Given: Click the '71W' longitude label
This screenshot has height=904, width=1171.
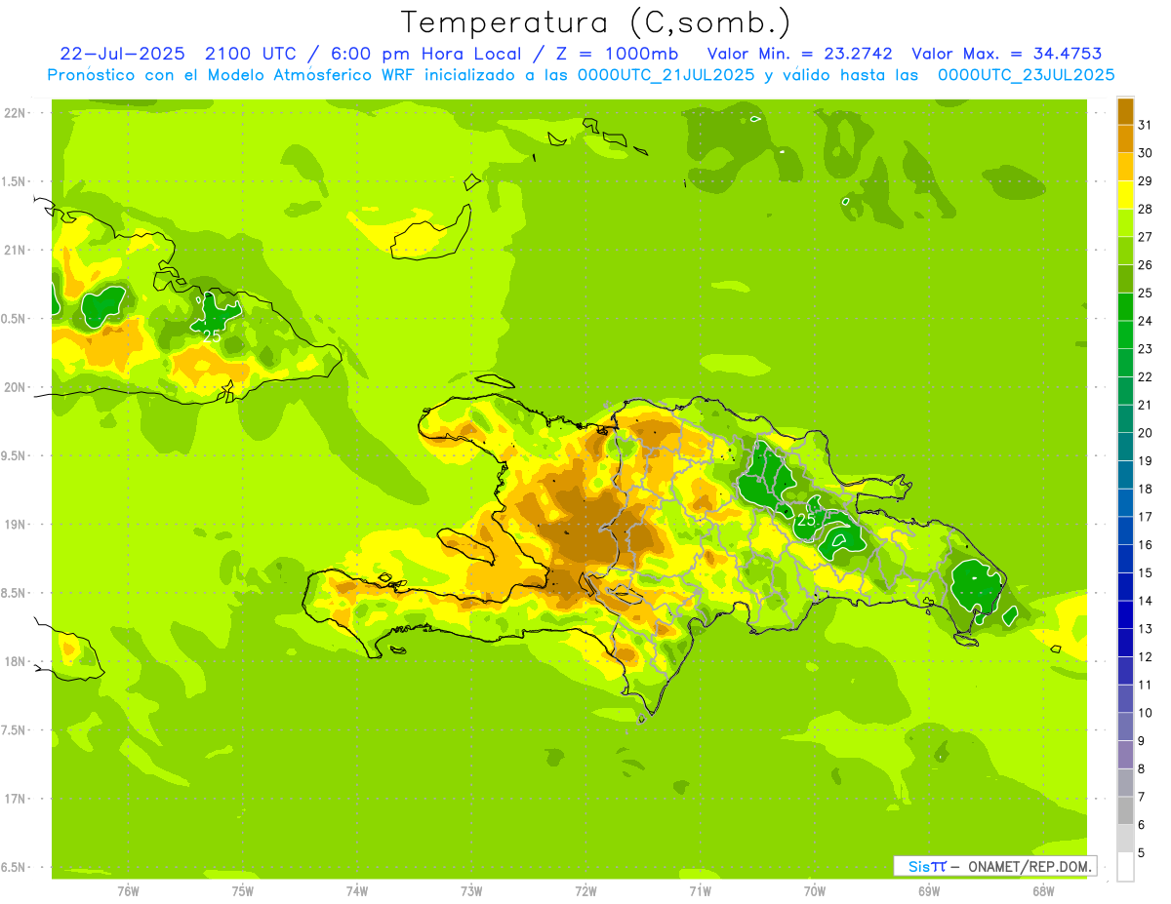Looking at the screenshot, I should pyautogui.click(x=700, y=891).
